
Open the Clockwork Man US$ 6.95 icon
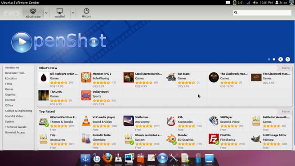tap(256, 77)
